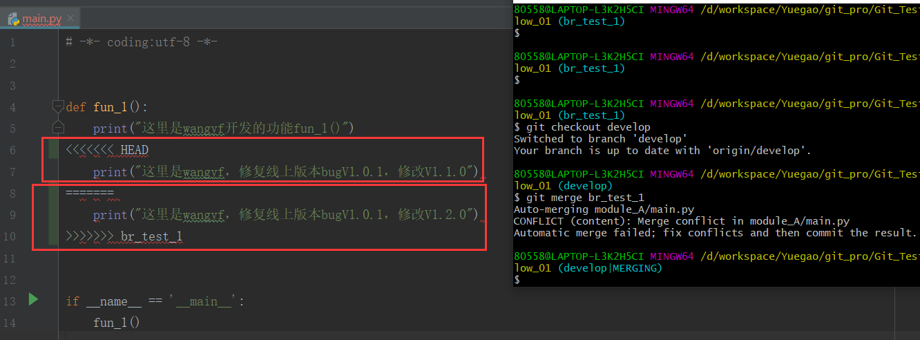
Task: Click the print line mentioning 开发的功能fun_1()
Action: click(223, 129)
